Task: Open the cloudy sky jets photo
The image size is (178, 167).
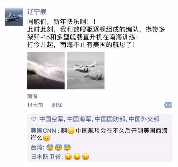Action: [46, 71]
